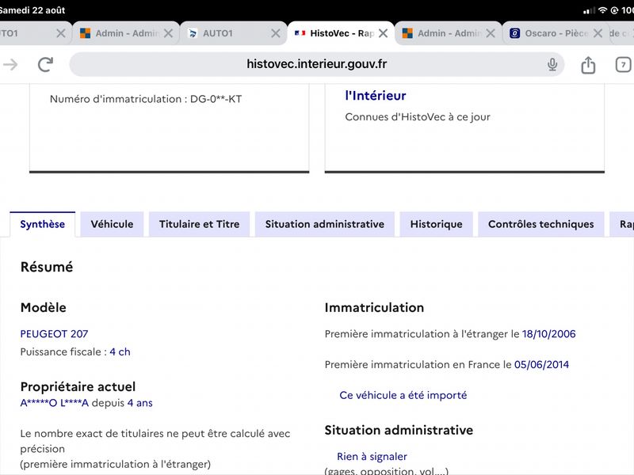Open the Véhicule tab
Screen dimensions: 634x475
tap(112, 224)
